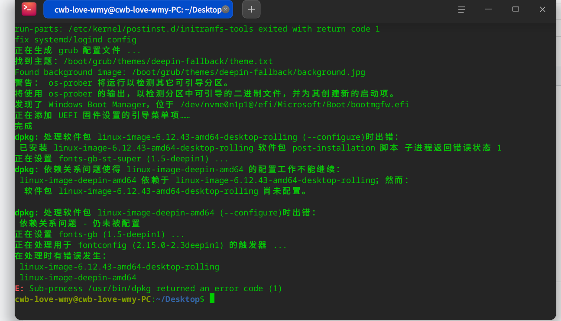
Task: Click the 'run-parts: /etc/kernel/postinst.d' line
Action: coord(197,29)
